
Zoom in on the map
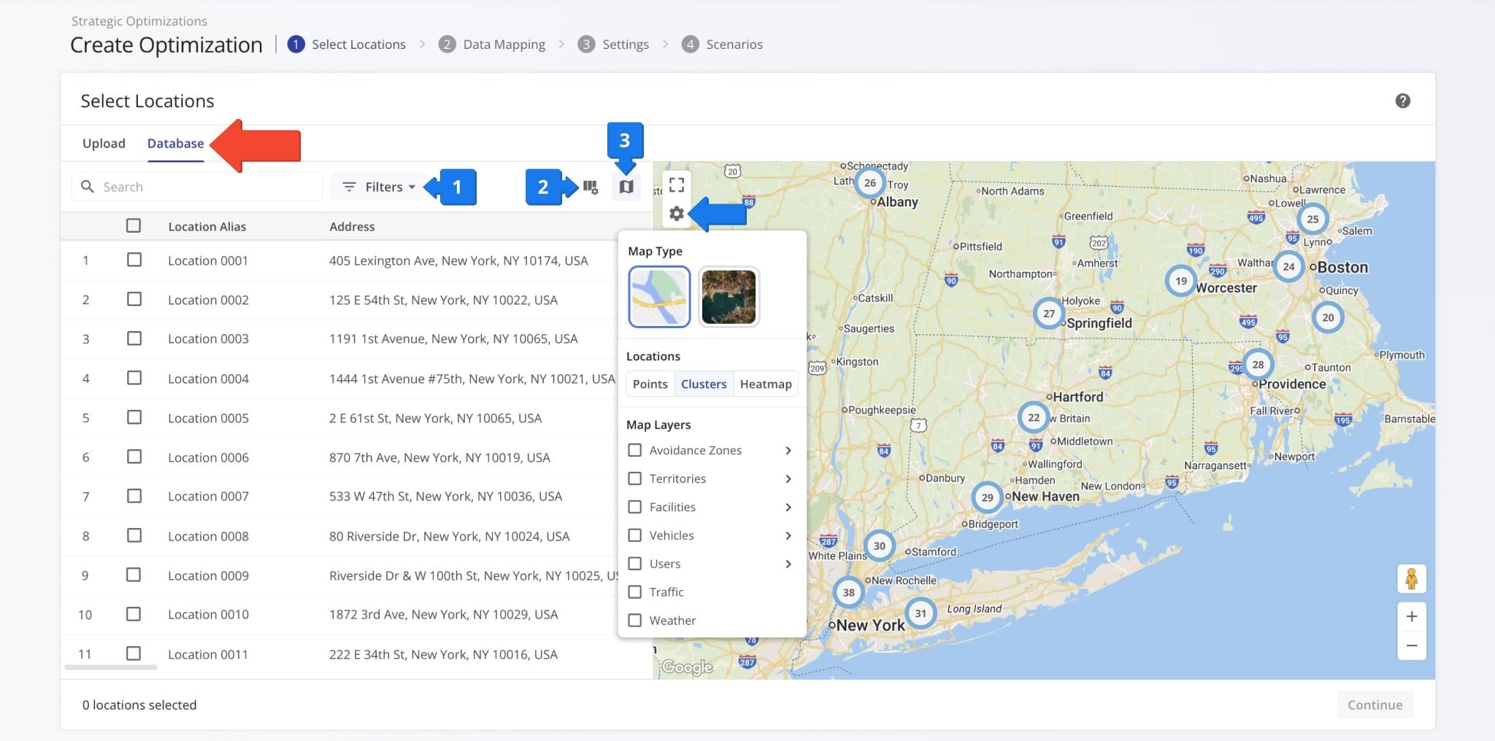point(1411,617)
